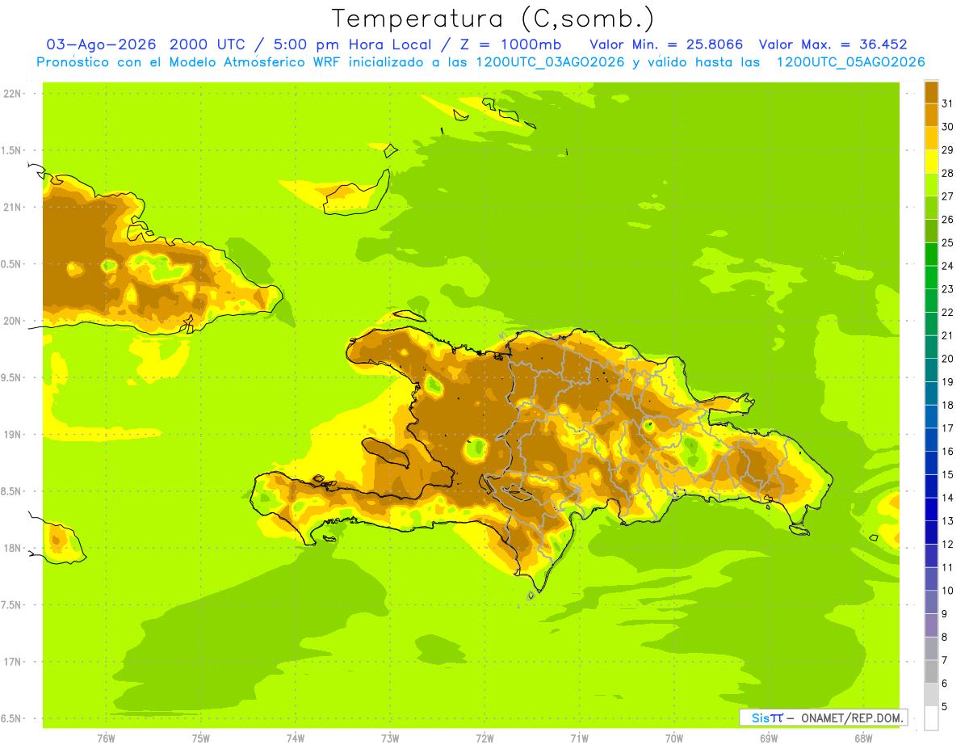The width and height of the screenshot is (969, 749).
Task: Click longitude axis label '75W'
Action: coord(201,738)
